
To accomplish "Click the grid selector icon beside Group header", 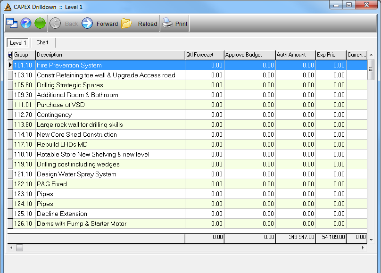I will tap(10, 55).
